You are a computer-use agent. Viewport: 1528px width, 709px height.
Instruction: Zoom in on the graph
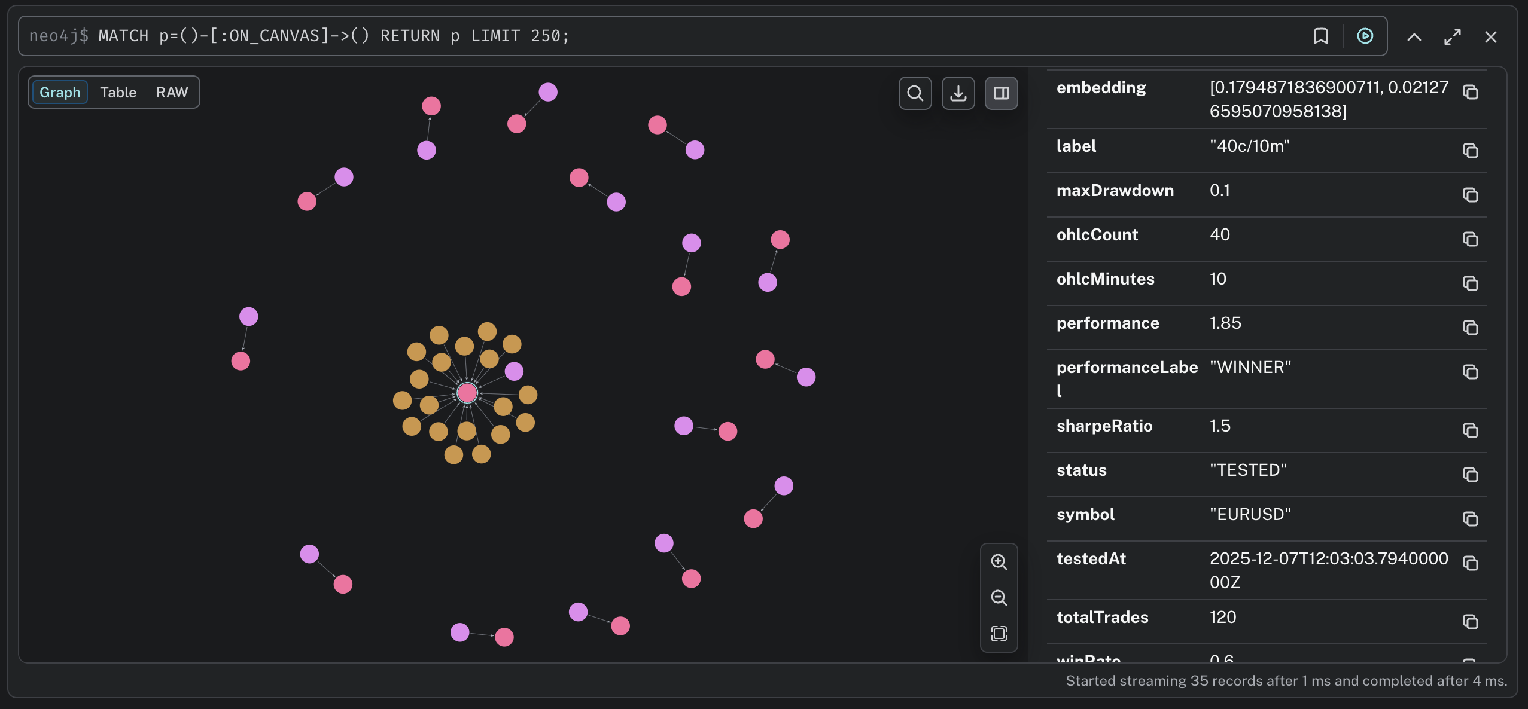[x=999, y=562]
